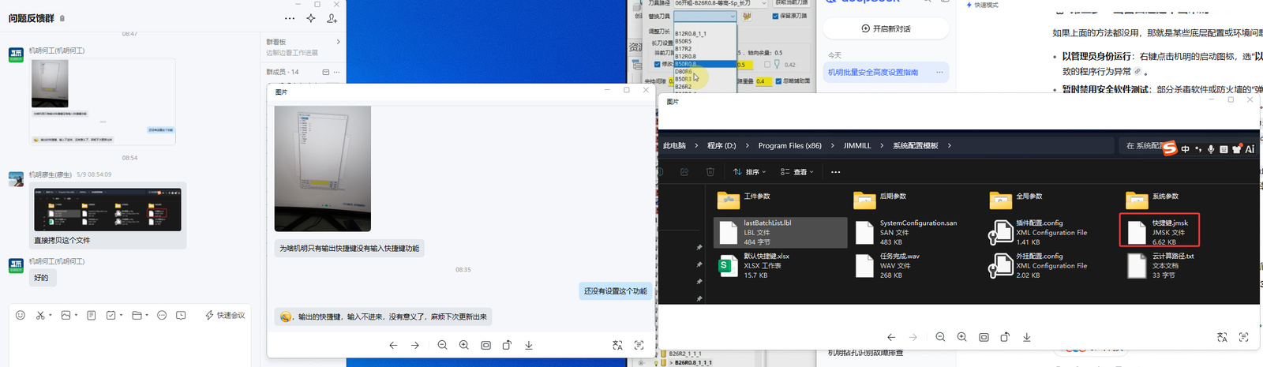The image size is (1263, 367).
Task: Open the three-dot menu of 问题反馈群 header
Action: (290, 18)
